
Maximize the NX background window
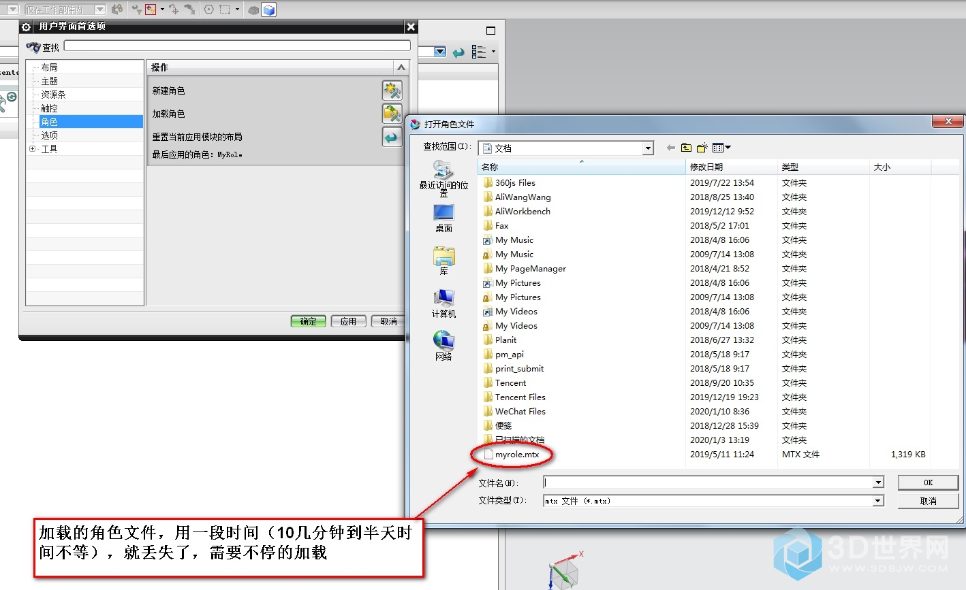490,31
